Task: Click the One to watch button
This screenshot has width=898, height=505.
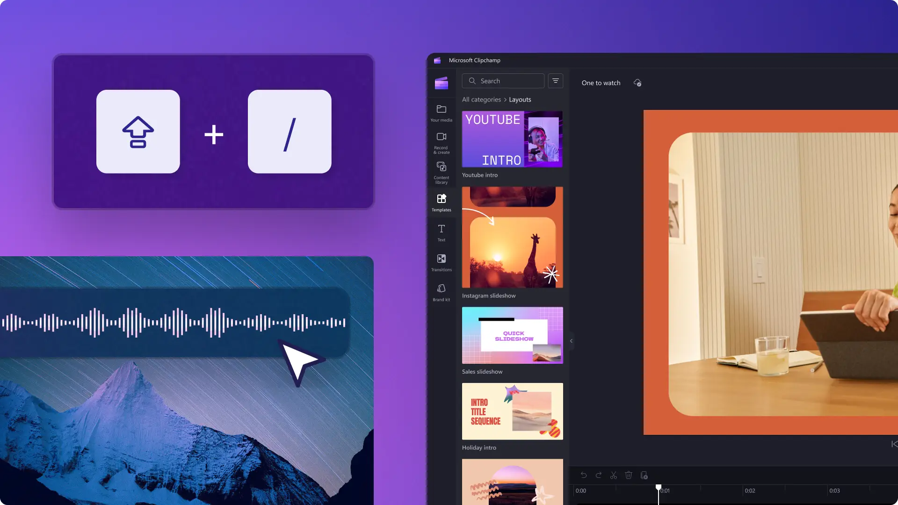Action: [x=601, y=83]
